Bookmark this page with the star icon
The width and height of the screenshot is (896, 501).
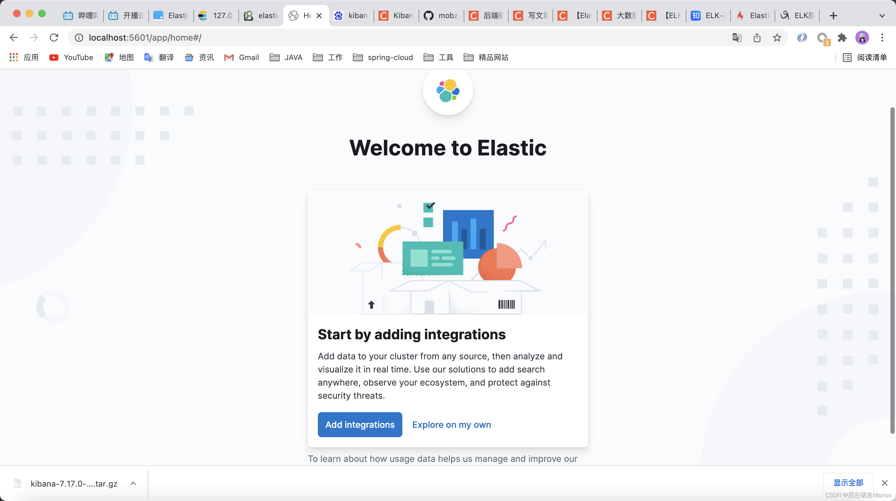click(x=777, y=38)
